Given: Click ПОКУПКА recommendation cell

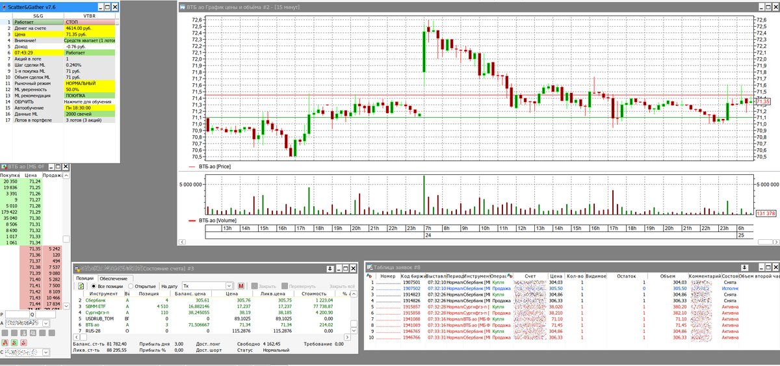Looking at the screenshot, I should (x=90, y=96).
